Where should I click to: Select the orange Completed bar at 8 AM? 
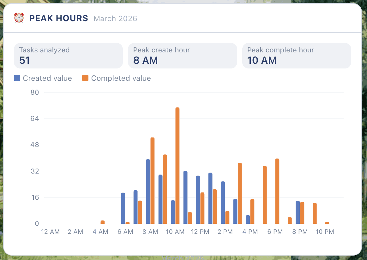(x=153, y=180)
